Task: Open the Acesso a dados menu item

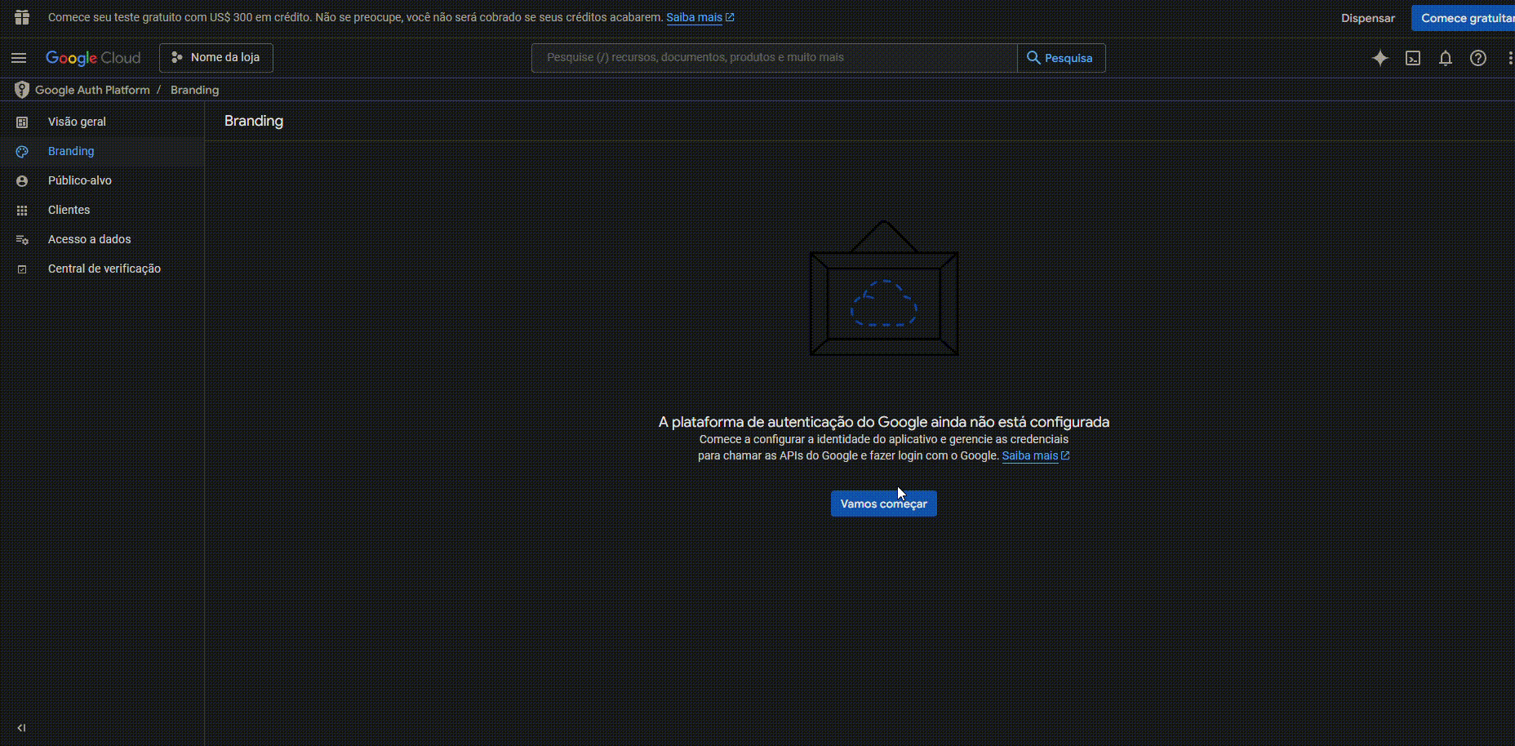Action: 102,239
